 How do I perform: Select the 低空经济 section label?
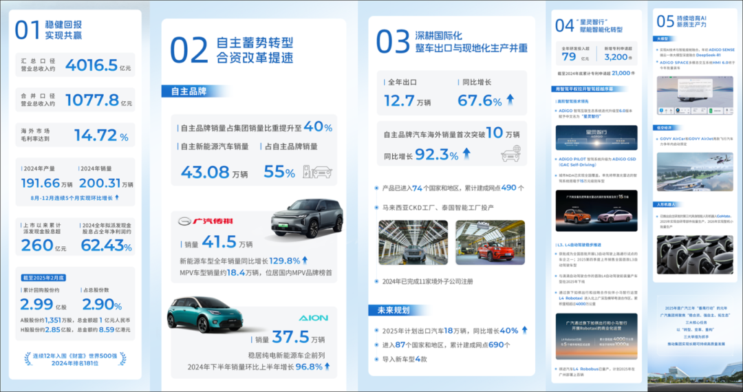(663, 127)
